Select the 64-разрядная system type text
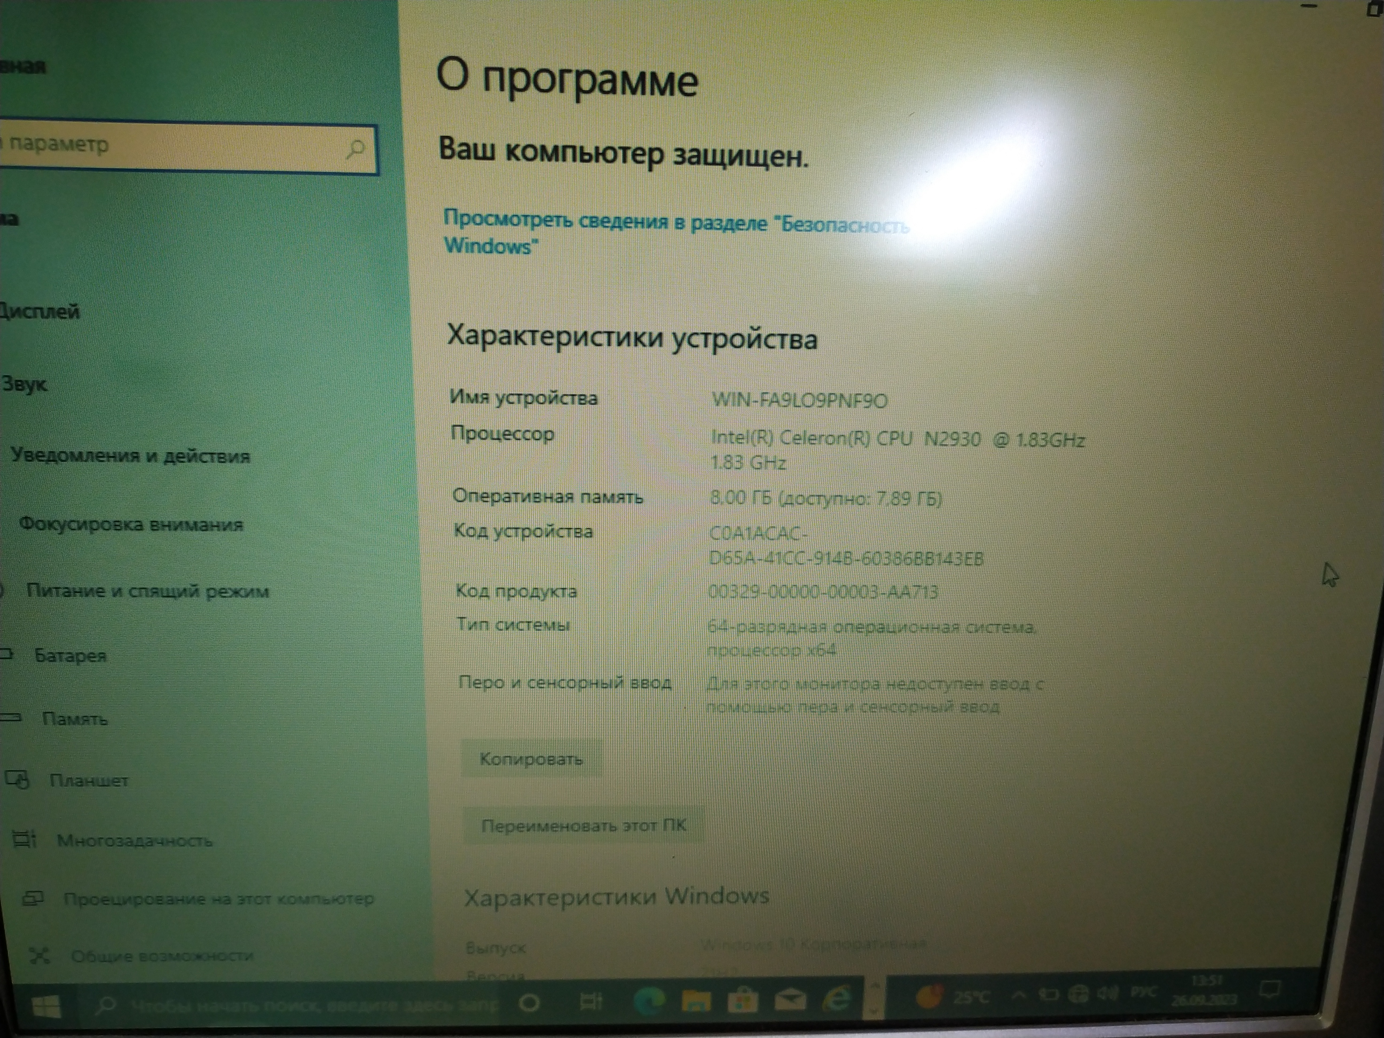This screenshot has height=1038, width=1384. 871,638
